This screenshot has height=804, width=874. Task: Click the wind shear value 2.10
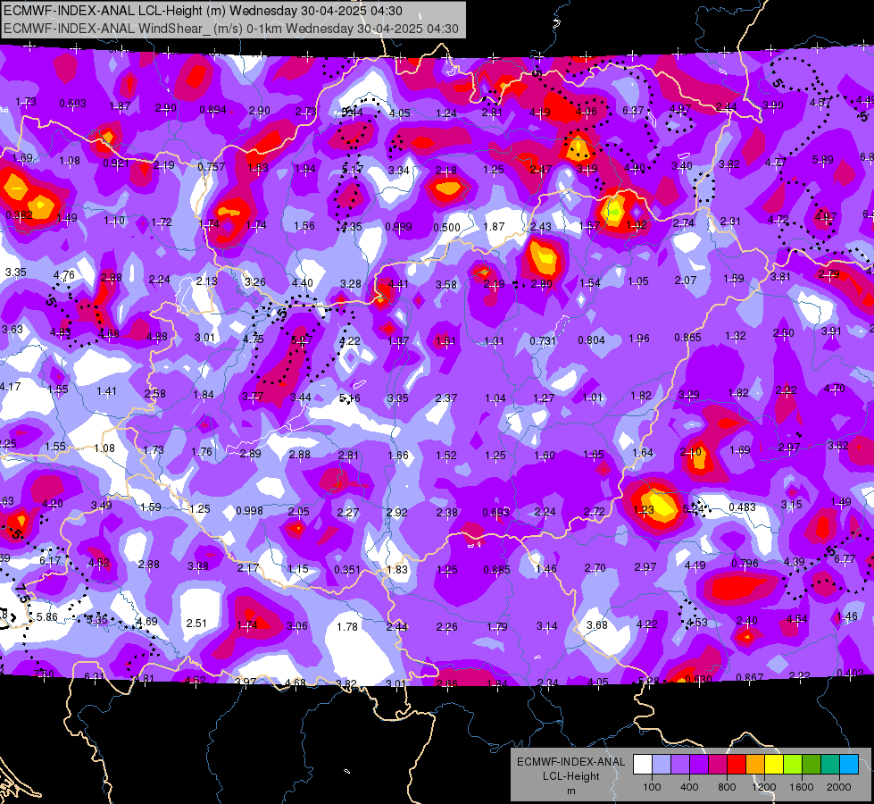point(691,451)
